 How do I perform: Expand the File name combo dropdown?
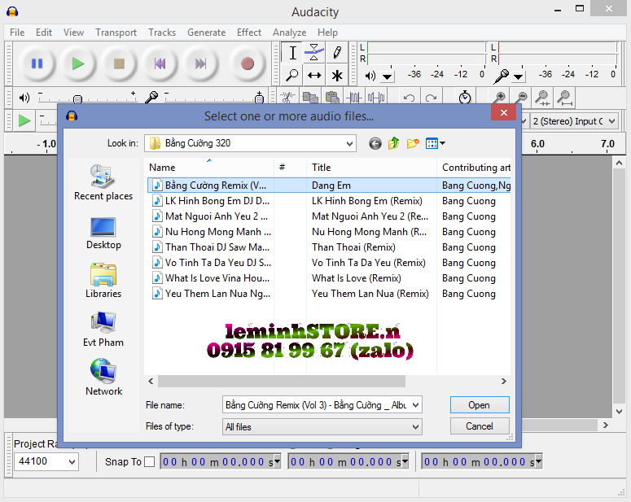pyautogui.click(x=416, y=405)
